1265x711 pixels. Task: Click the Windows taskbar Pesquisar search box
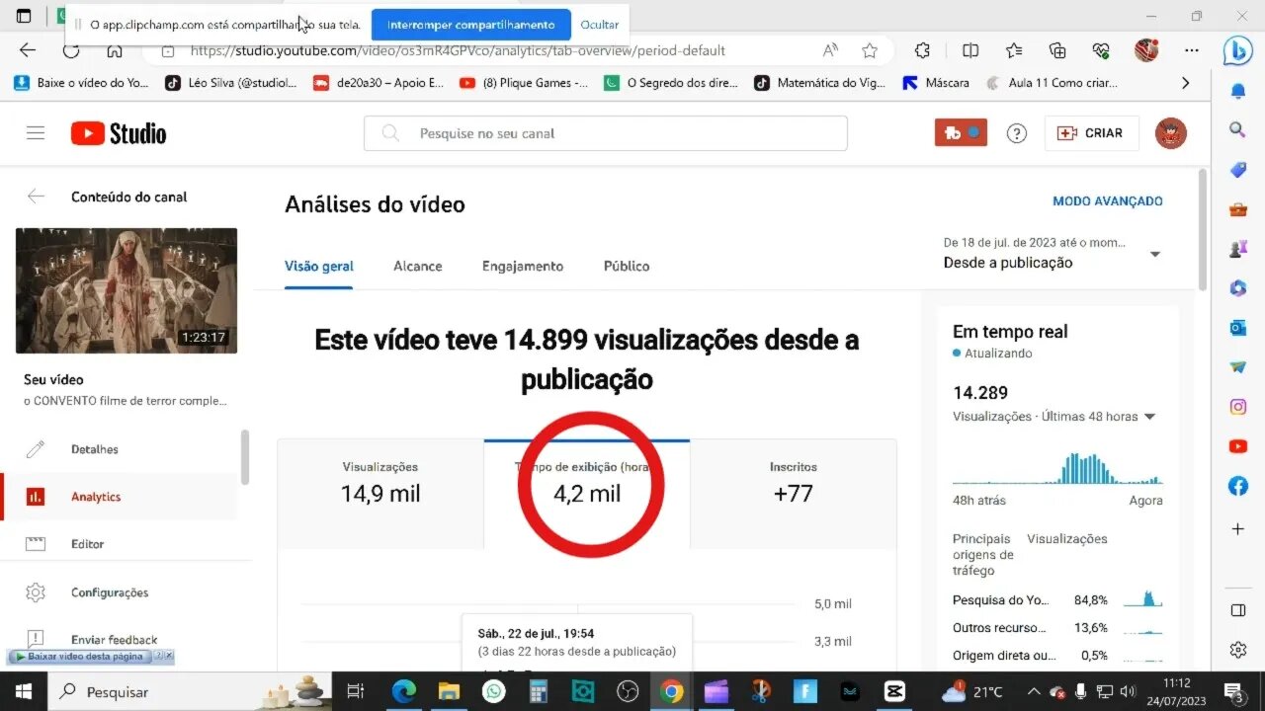pos(190,691)
